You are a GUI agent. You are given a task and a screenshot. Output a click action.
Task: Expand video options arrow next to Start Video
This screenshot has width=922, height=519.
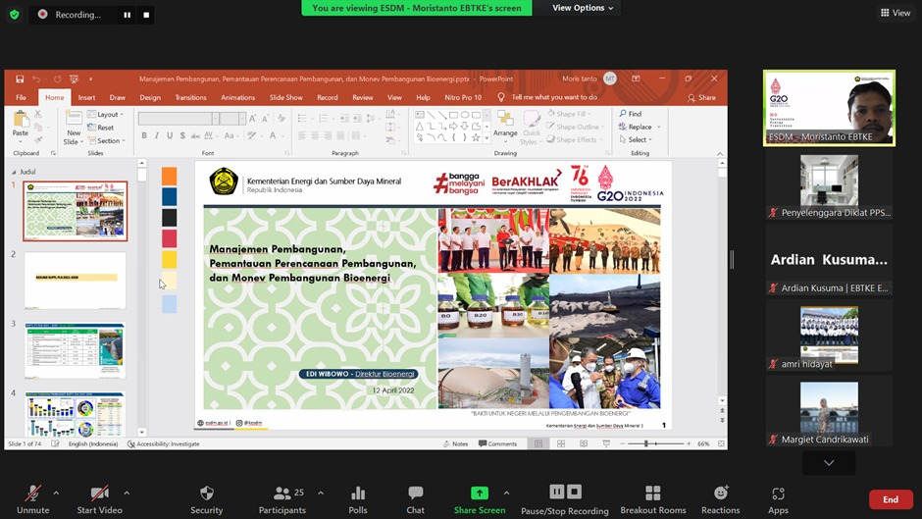pyautogui.click(x=127, y=493)
